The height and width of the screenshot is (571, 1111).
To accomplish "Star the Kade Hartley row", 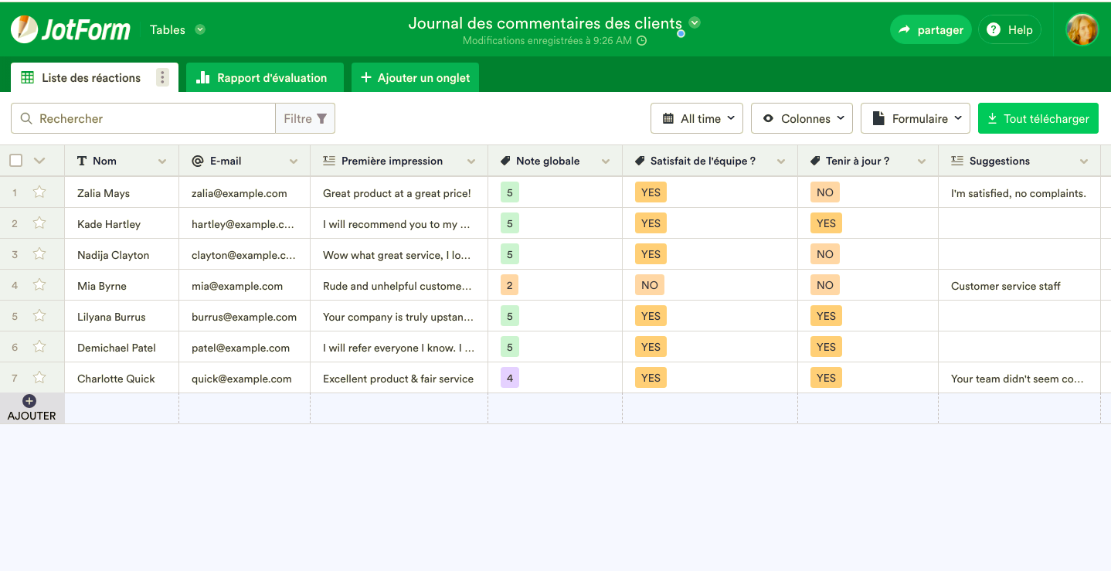I will pos(39,223).
